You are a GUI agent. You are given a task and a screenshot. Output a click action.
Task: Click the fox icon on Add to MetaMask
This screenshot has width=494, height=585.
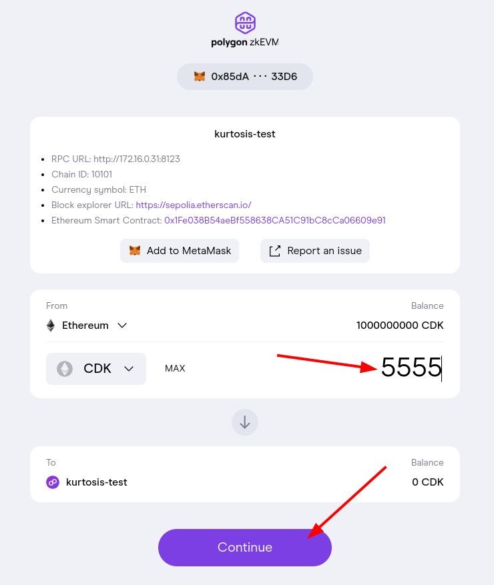pos(135,251)
